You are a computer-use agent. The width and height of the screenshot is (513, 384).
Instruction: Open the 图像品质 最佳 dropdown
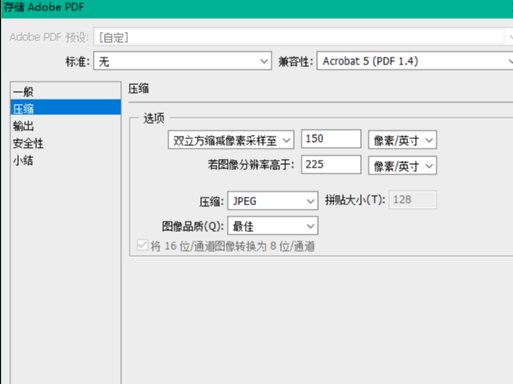273,226
